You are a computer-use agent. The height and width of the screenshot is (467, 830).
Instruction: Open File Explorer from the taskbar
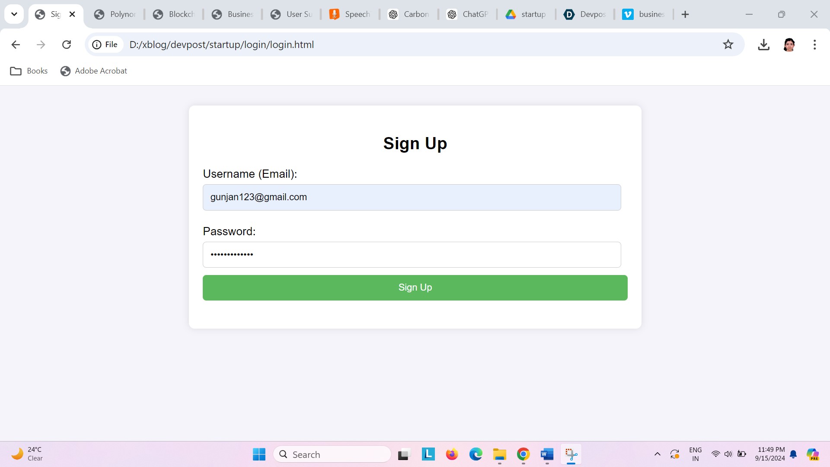tap(499, 454)
